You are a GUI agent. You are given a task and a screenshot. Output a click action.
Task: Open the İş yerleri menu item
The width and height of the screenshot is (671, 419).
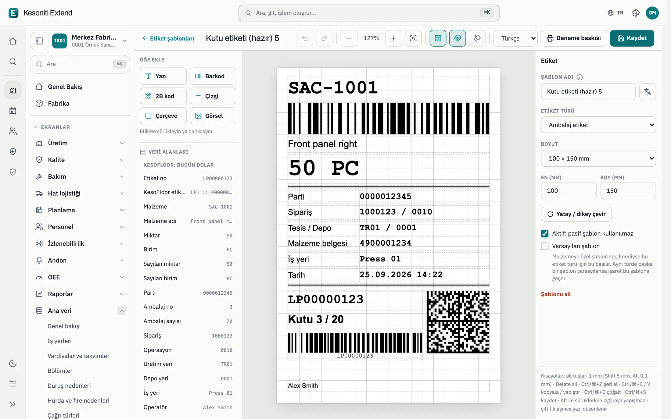(x=59, y=341)
